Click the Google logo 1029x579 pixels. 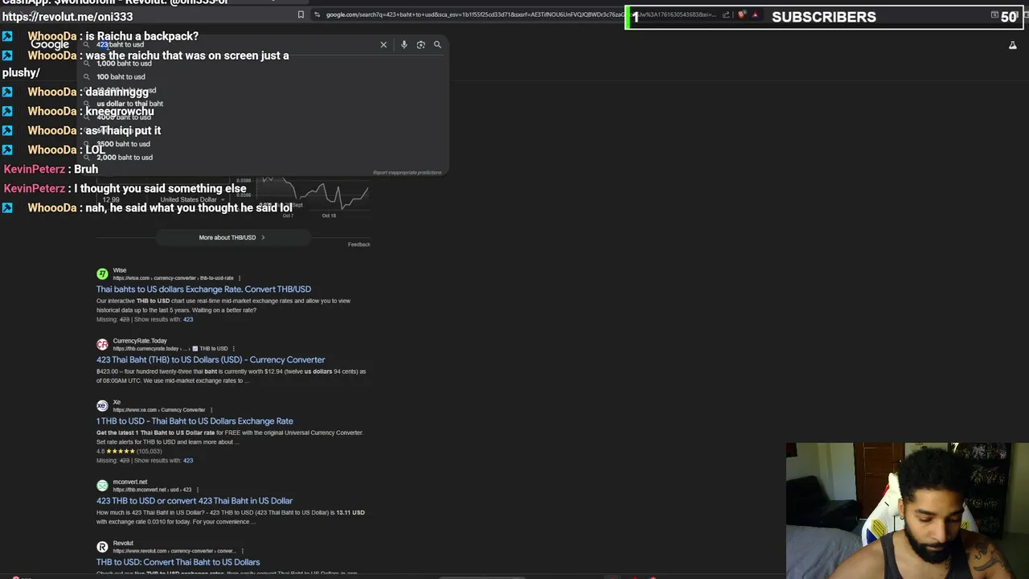50,45
